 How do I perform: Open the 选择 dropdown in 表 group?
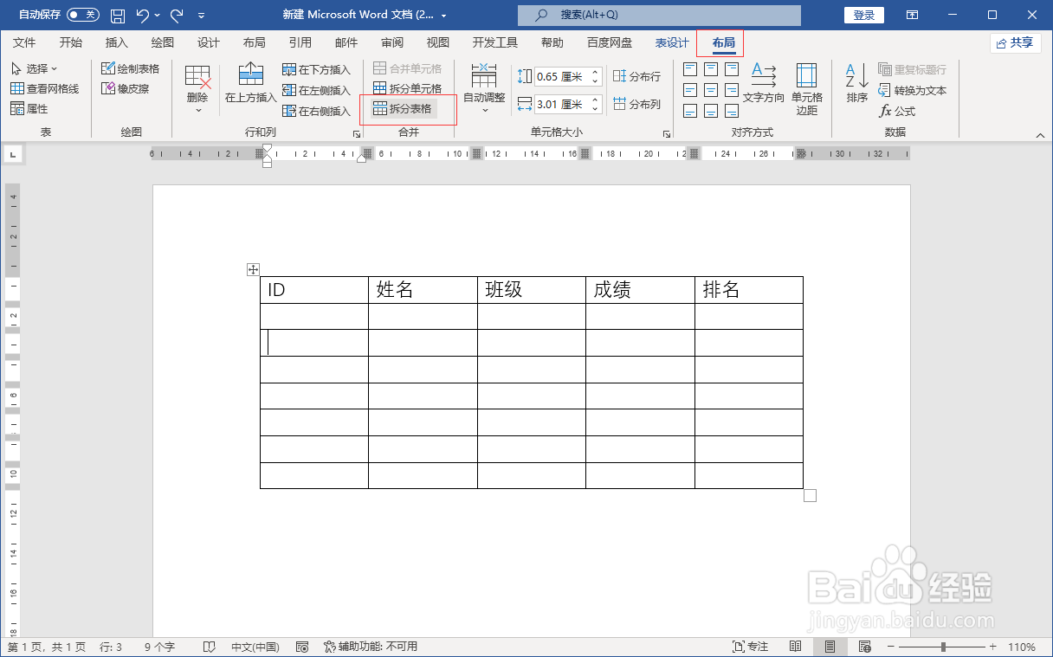(x=35, y=68)
